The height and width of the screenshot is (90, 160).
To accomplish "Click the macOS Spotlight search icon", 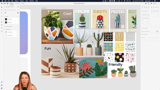I will click(152, 1).
